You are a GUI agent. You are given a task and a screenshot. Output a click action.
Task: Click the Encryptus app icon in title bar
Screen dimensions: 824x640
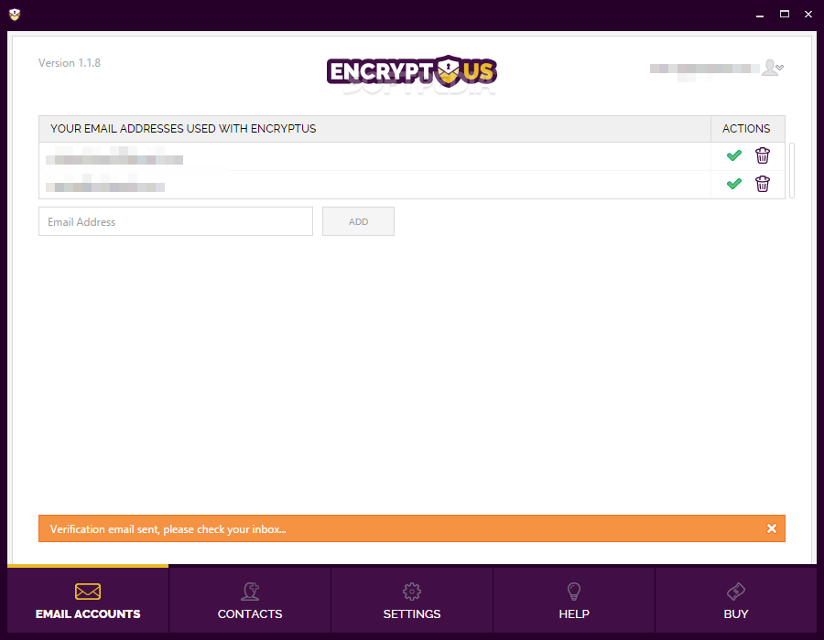[15, 15]
